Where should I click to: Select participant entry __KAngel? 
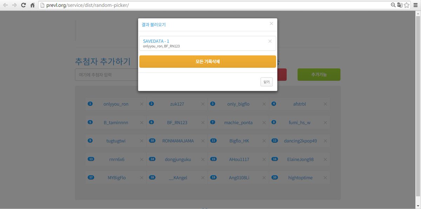[x=178, y=178]
